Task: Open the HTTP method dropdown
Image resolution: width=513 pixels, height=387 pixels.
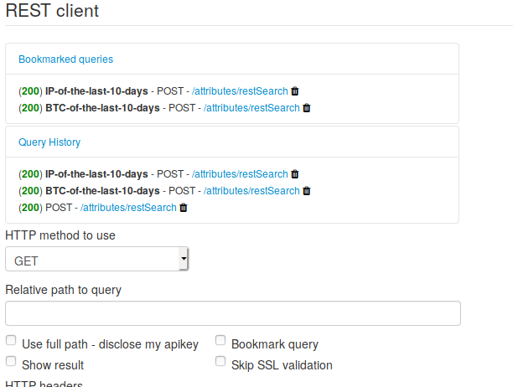Action: pos(96,260)
